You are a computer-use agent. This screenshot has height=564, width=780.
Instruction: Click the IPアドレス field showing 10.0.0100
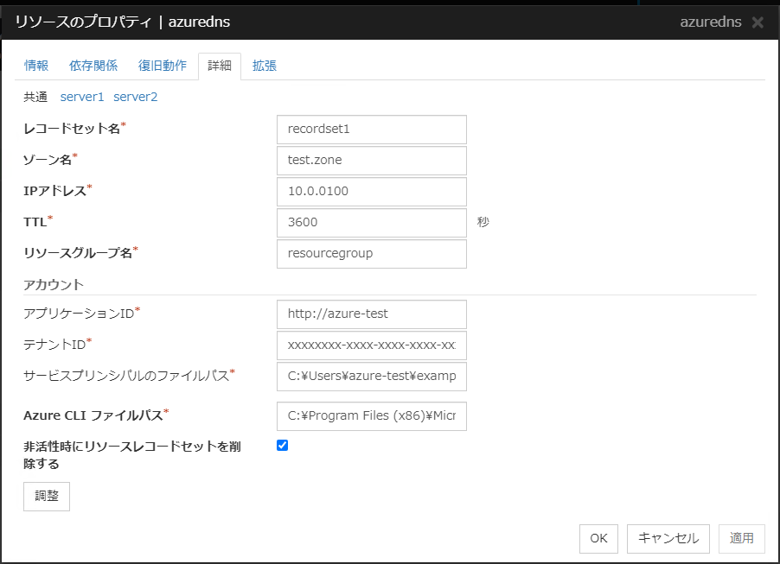[371, 192]
